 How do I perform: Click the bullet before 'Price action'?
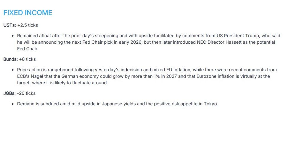point(13,70)
